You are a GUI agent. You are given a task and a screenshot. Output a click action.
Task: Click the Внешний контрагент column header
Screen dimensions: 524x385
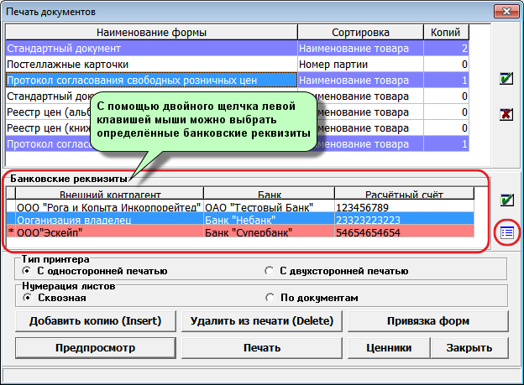110,194
